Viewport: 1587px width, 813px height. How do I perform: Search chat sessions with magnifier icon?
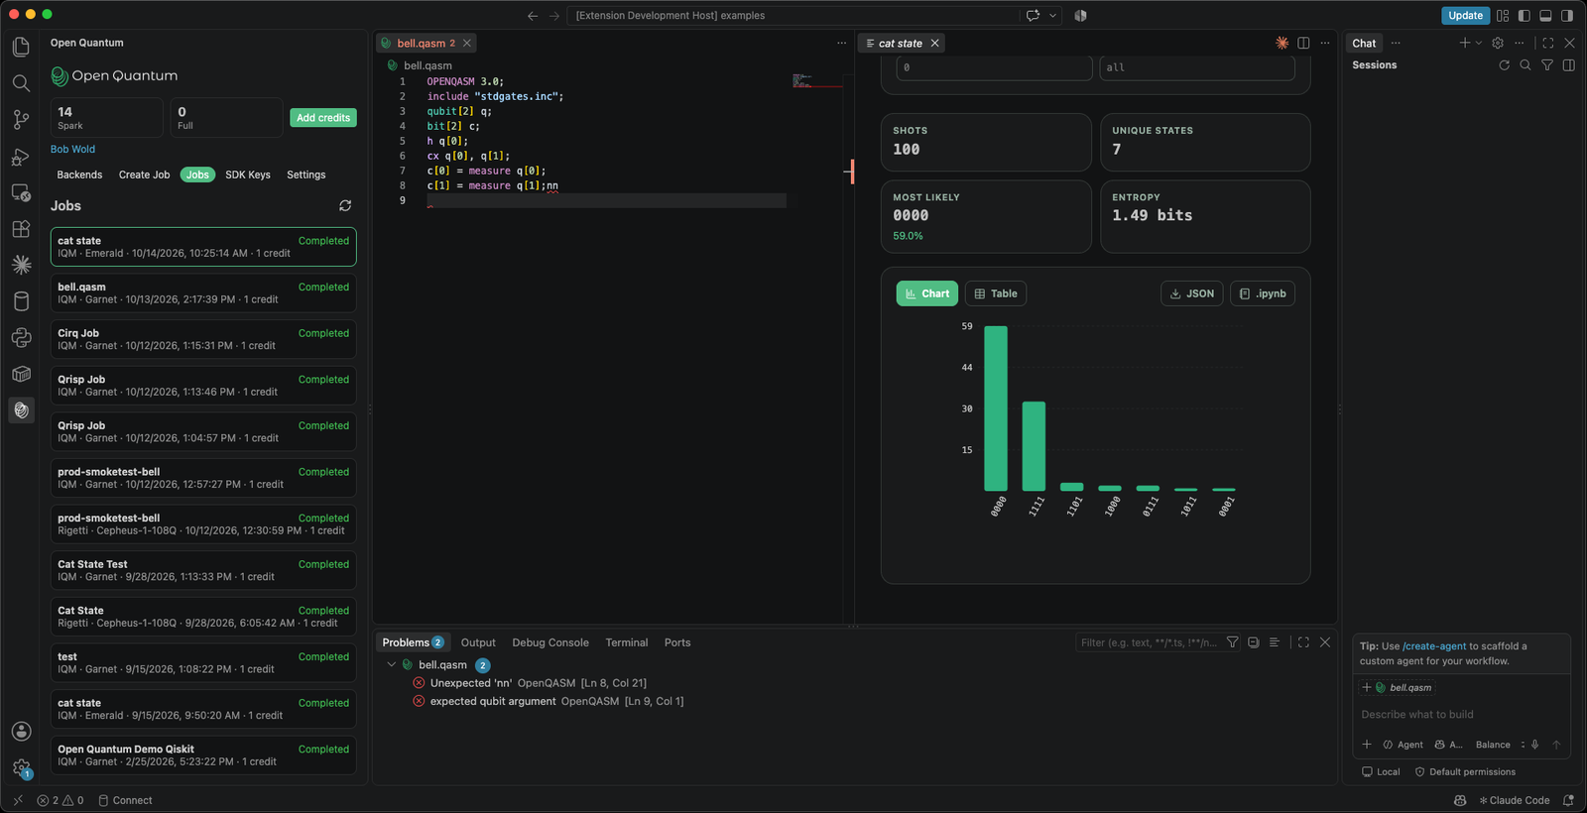click(1526, 65)
